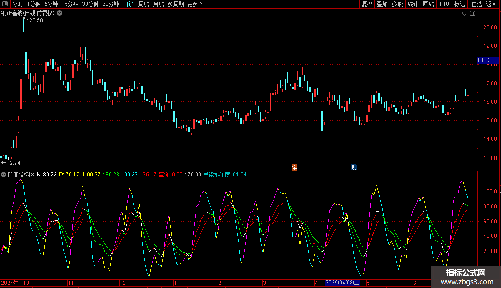Click the 标记 mark button
501x288 pixels.
(x=459, y=4)
